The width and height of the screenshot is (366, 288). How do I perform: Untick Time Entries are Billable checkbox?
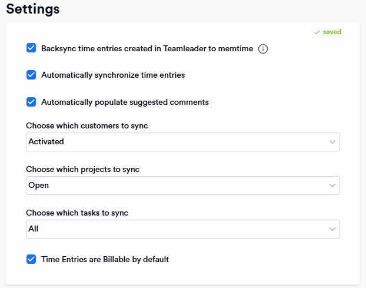tap(31, 259)
